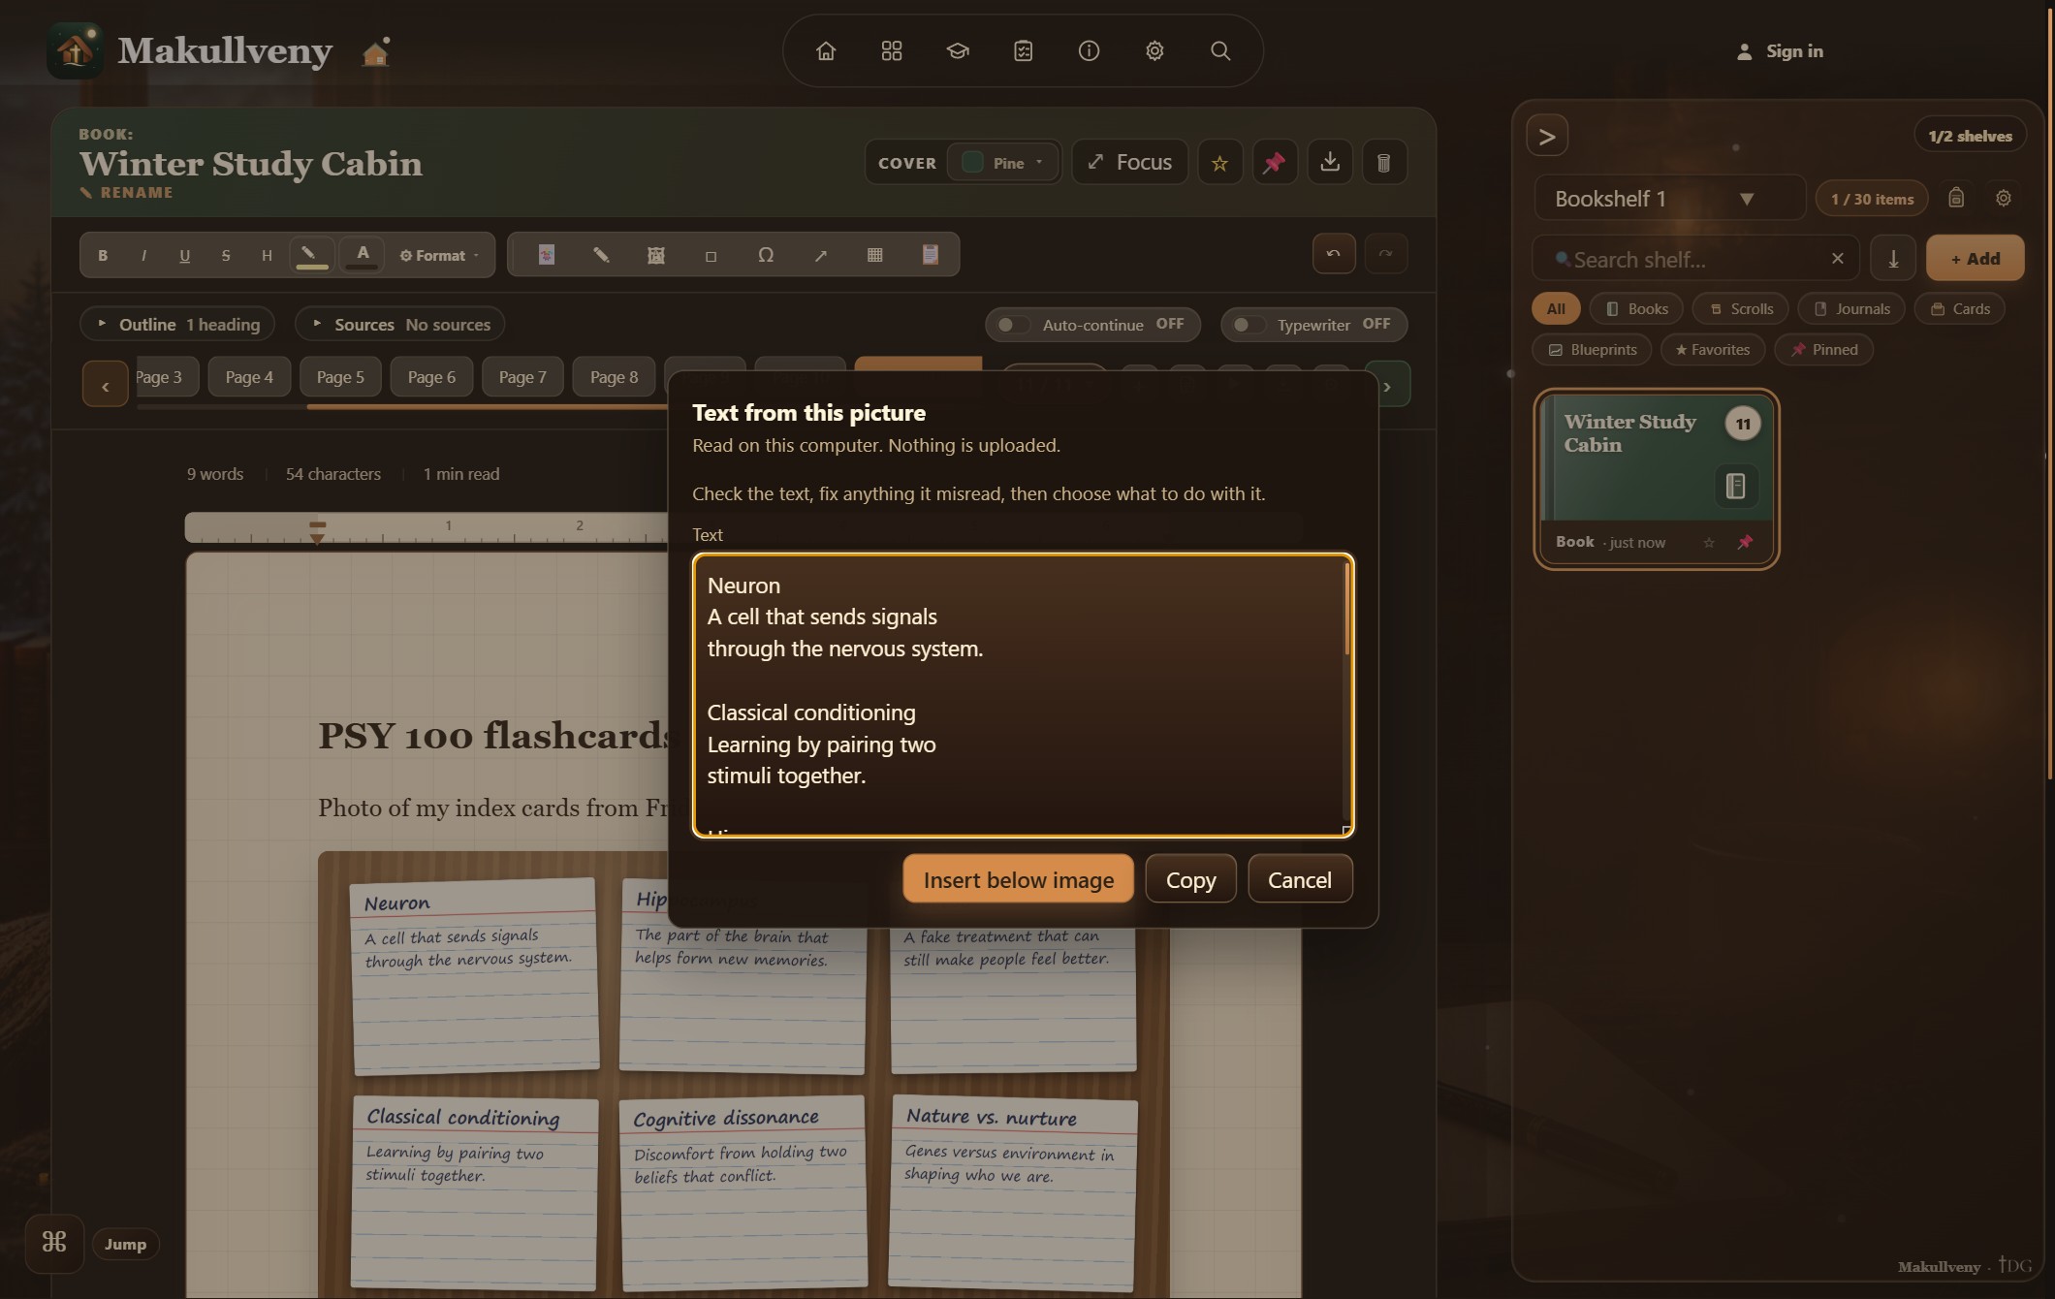Apply underline formatting
This screenshot has width=2055, height=1299.
(x=184, y=255)
